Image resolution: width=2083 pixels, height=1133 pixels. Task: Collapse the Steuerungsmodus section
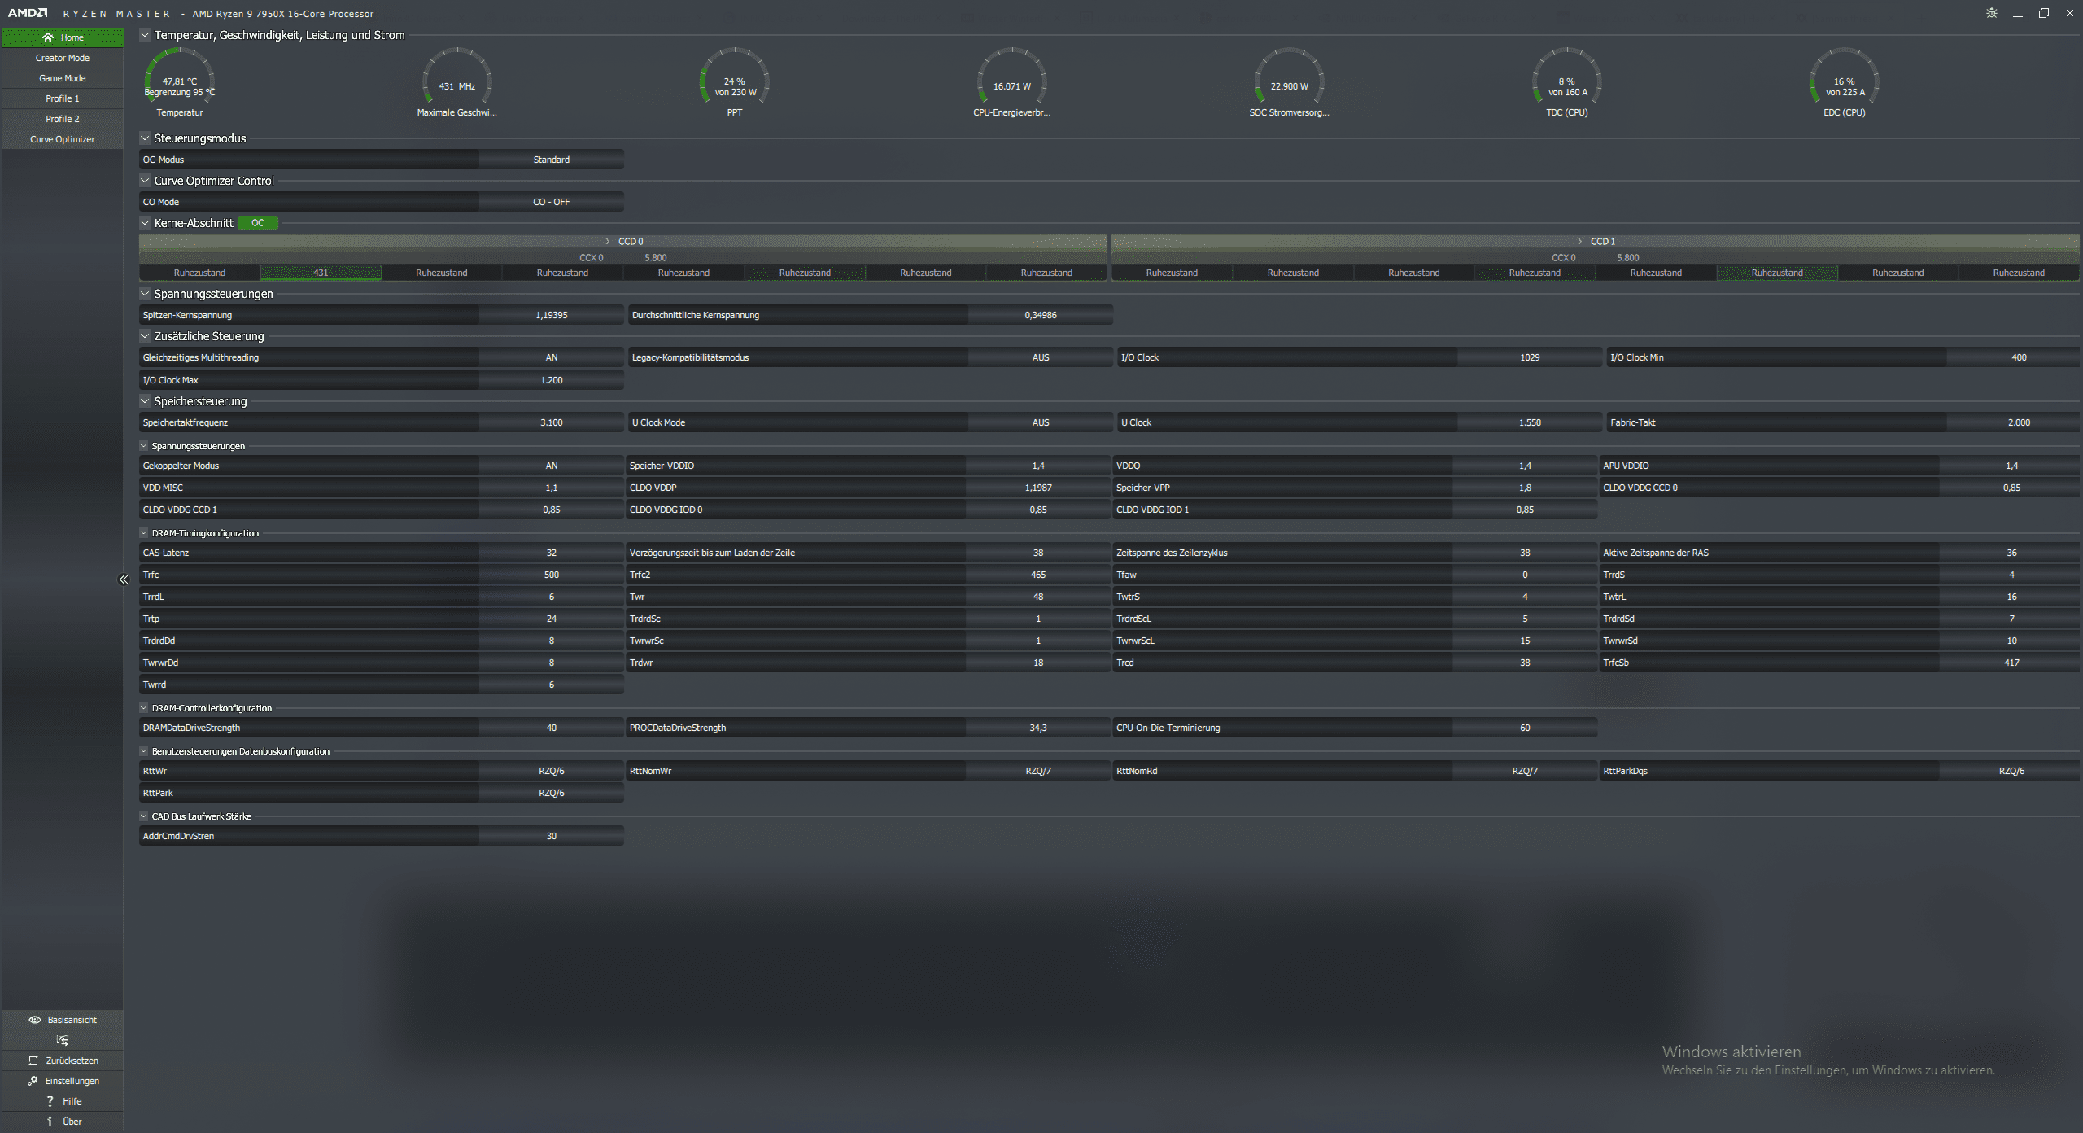click(145, 138)
